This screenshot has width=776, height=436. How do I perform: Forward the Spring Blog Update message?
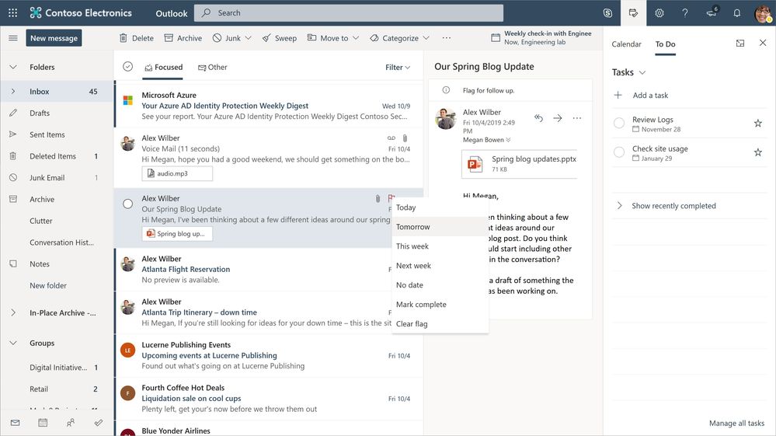558,118
